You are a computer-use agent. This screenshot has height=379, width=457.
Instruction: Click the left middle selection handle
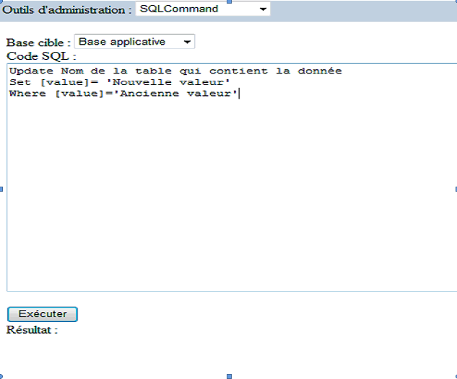pyautogui.click(x=1, y=189)
